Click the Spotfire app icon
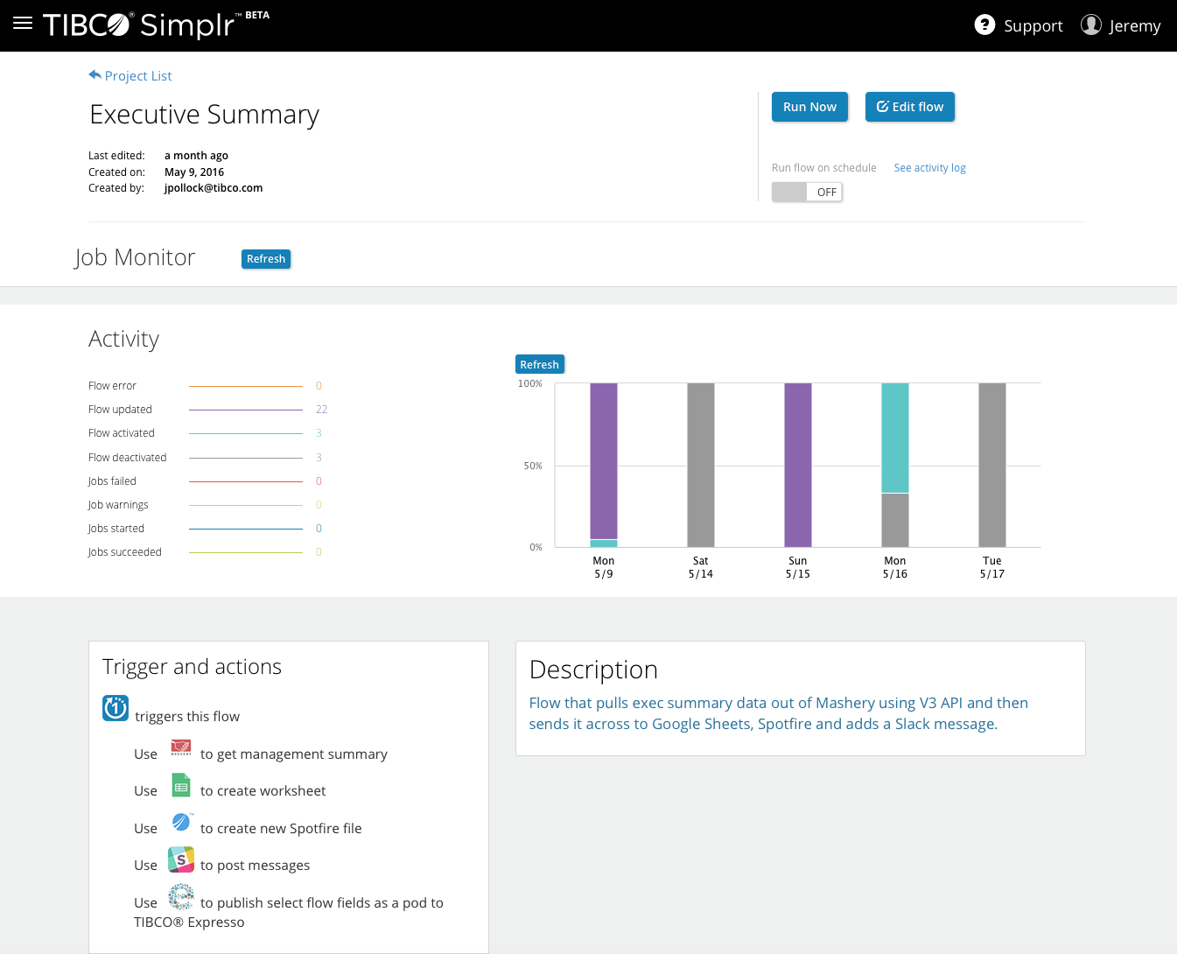Viewport: 1177px width, 954px height. 182,822
